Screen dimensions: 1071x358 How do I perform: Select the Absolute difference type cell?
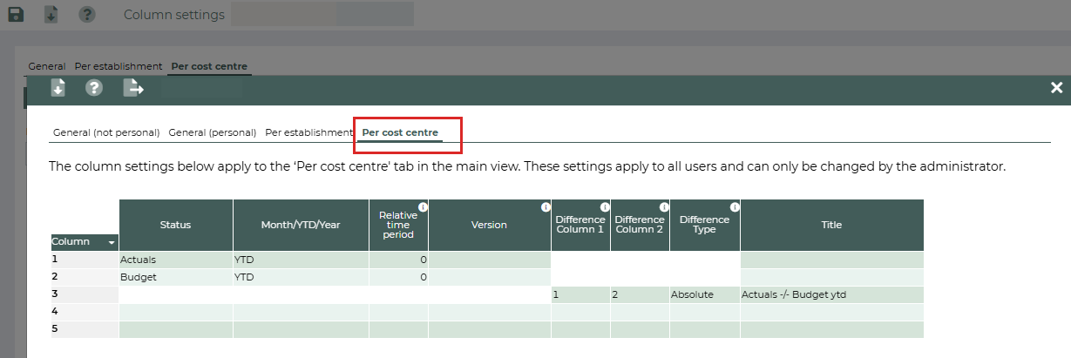704,294
